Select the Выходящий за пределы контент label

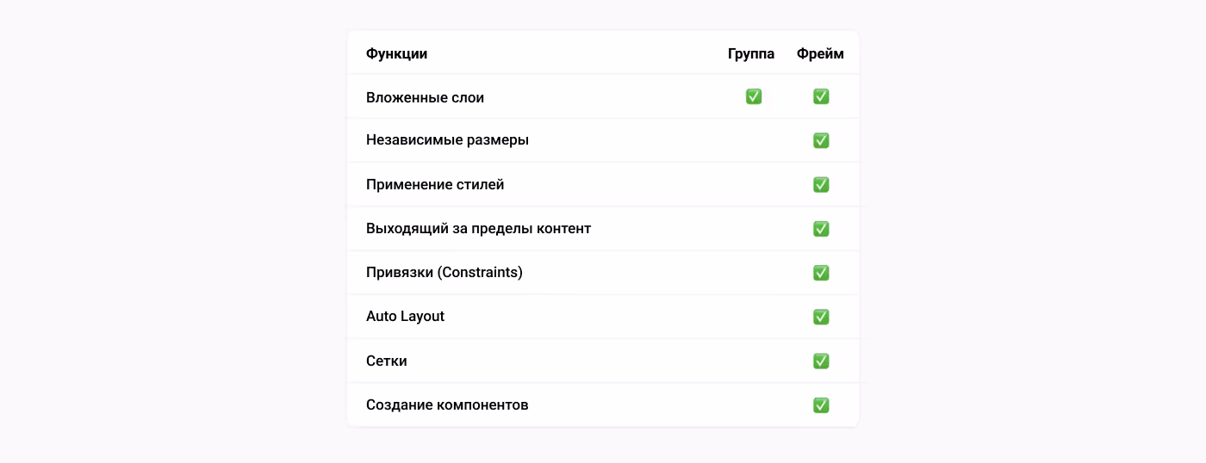478,228
